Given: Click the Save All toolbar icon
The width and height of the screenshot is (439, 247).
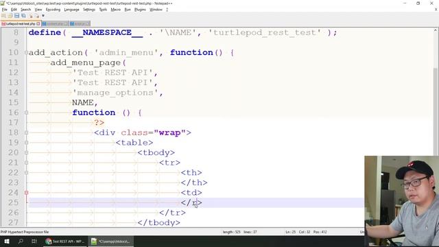Looking at the screenshot, I should click(23, 16).
